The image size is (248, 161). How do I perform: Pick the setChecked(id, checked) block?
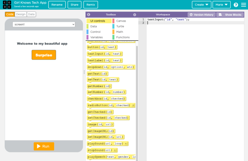pyautogui.click(x=109, y=118)
